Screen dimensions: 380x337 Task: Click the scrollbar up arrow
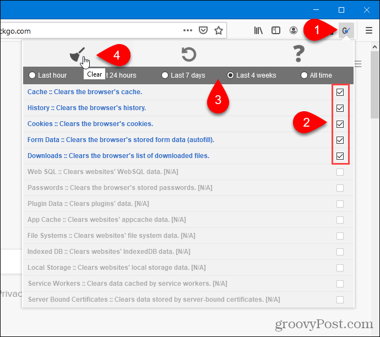(374, 47)
